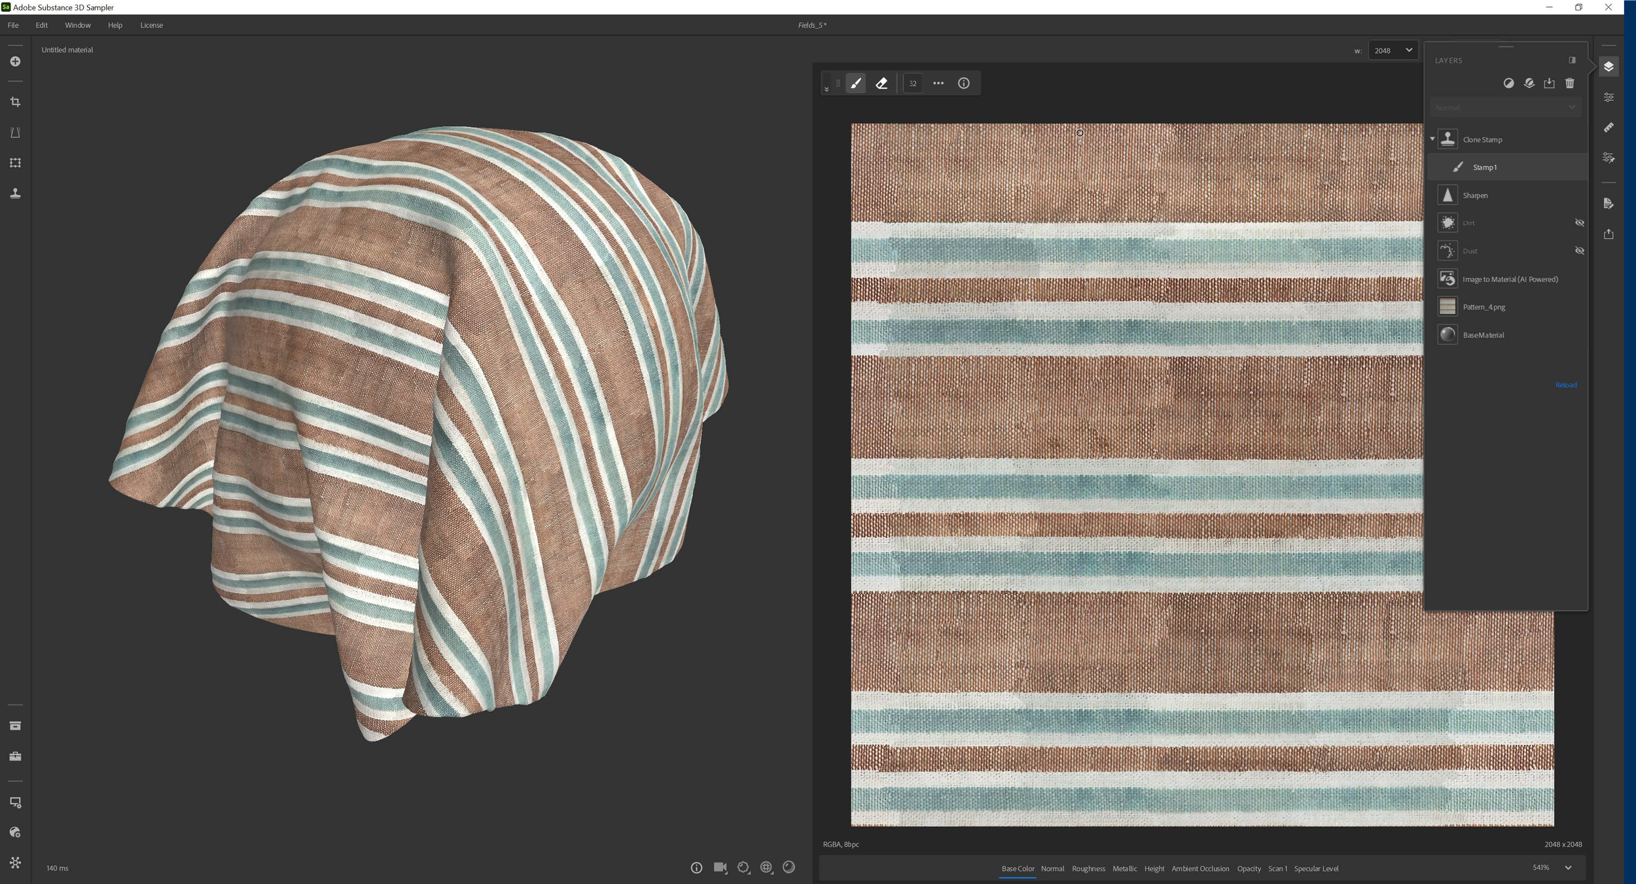Image resolution: width=1636 pixels, height=884 pixels.
Task: Select the Clone Stamp tool in left sidebar
Action: (x=15, y=193)
